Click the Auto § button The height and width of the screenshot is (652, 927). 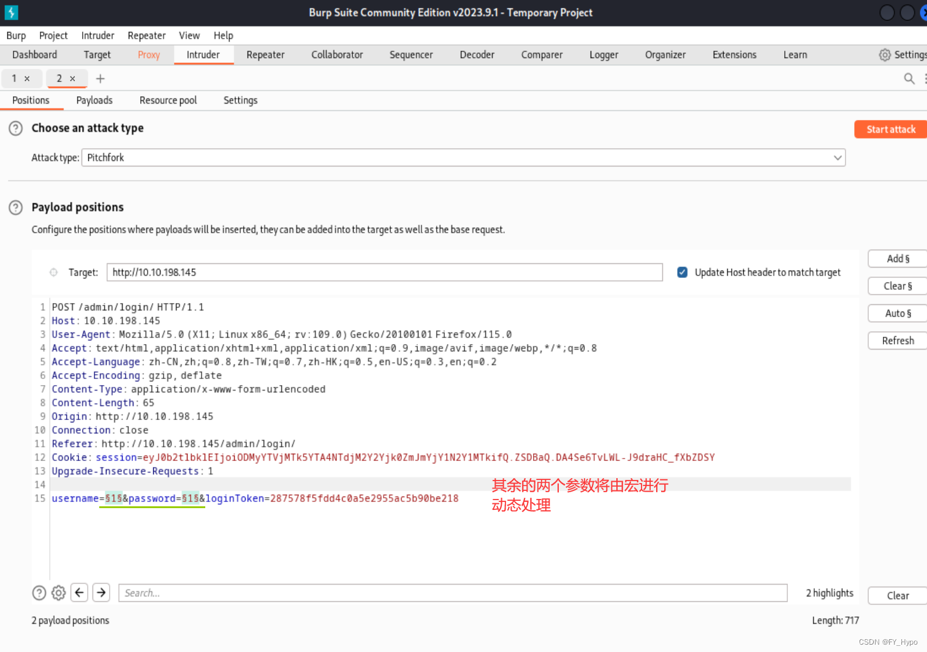pos(898,313)
